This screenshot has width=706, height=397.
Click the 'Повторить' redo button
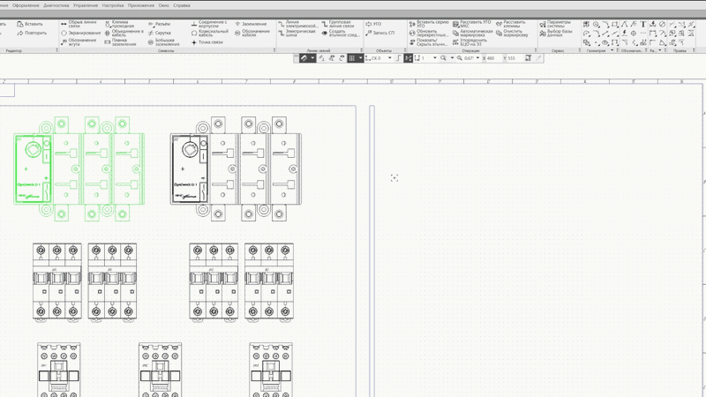pos(32,33)
